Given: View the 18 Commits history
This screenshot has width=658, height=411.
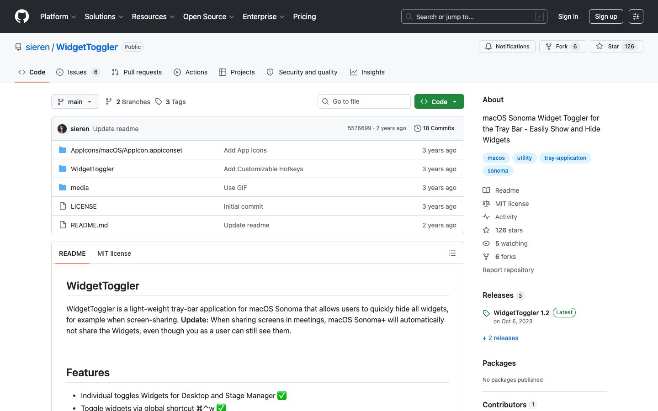Looking at the screenshot, I should click(434, 128).
